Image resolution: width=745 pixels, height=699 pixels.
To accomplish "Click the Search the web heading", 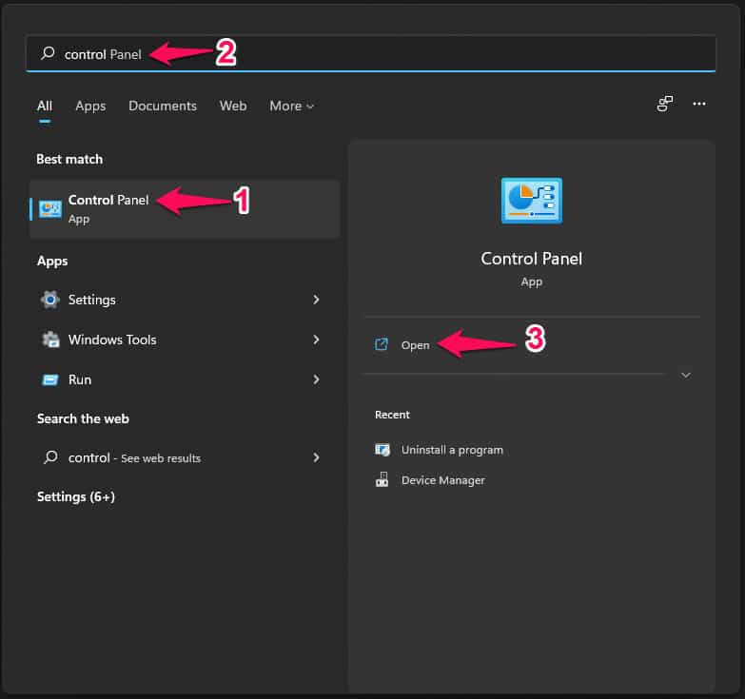I will (83, 418).
